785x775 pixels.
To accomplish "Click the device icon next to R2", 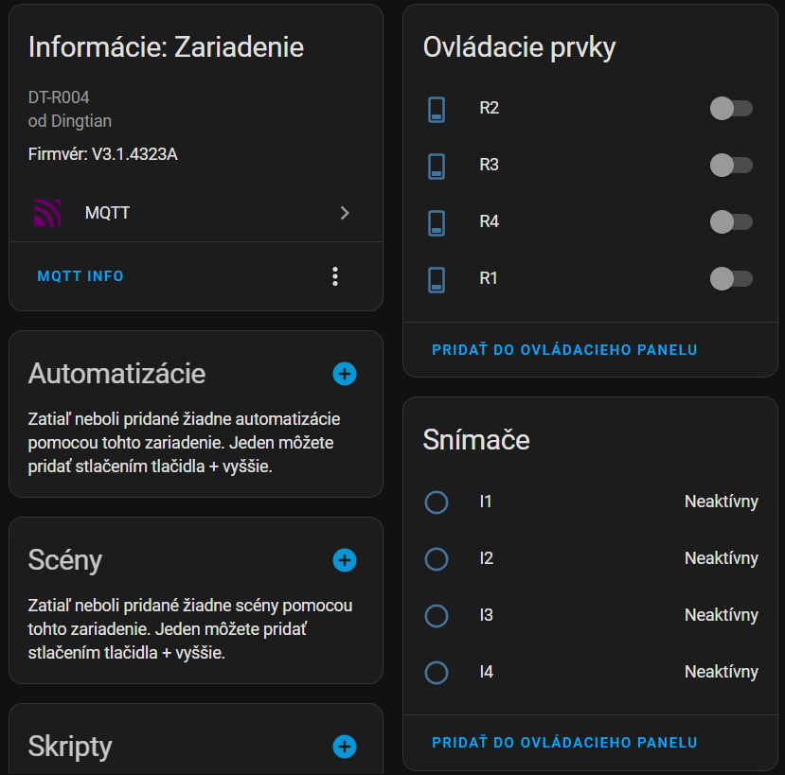I will (x=437, y=109).
